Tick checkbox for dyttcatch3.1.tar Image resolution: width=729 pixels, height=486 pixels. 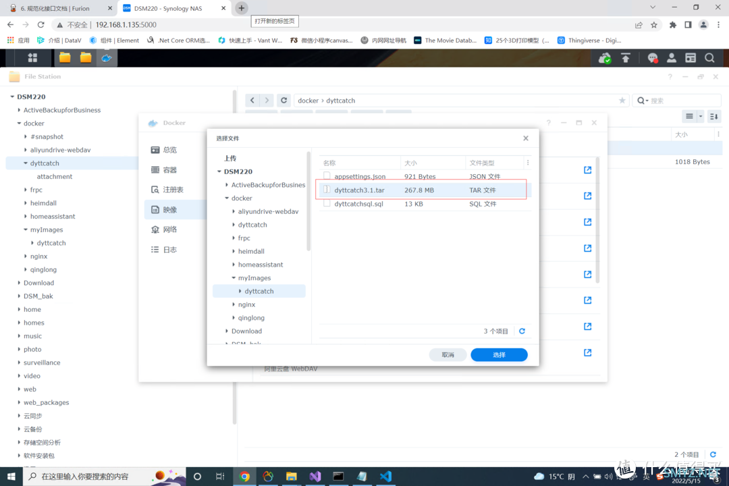[x=327, y=190]
